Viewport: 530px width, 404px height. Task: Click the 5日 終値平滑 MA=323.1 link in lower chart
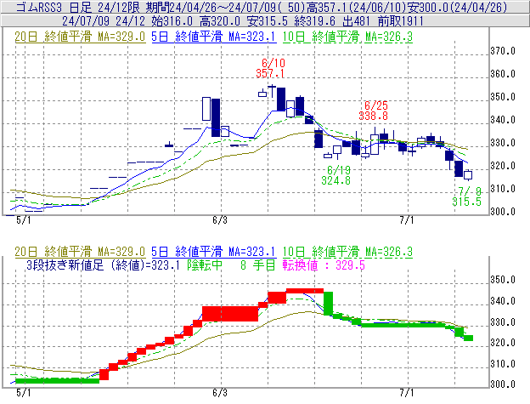tap(214, 252)
